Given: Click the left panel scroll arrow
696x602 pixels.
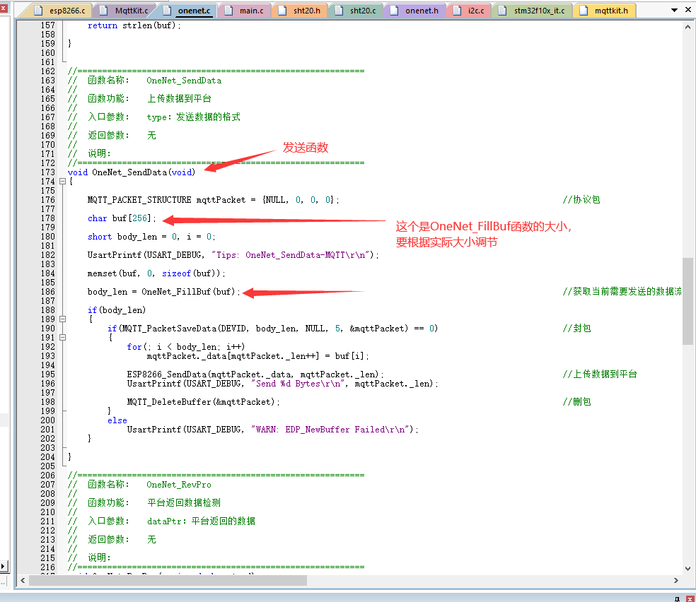Looking at the screenshot, I should coord(3,566).
